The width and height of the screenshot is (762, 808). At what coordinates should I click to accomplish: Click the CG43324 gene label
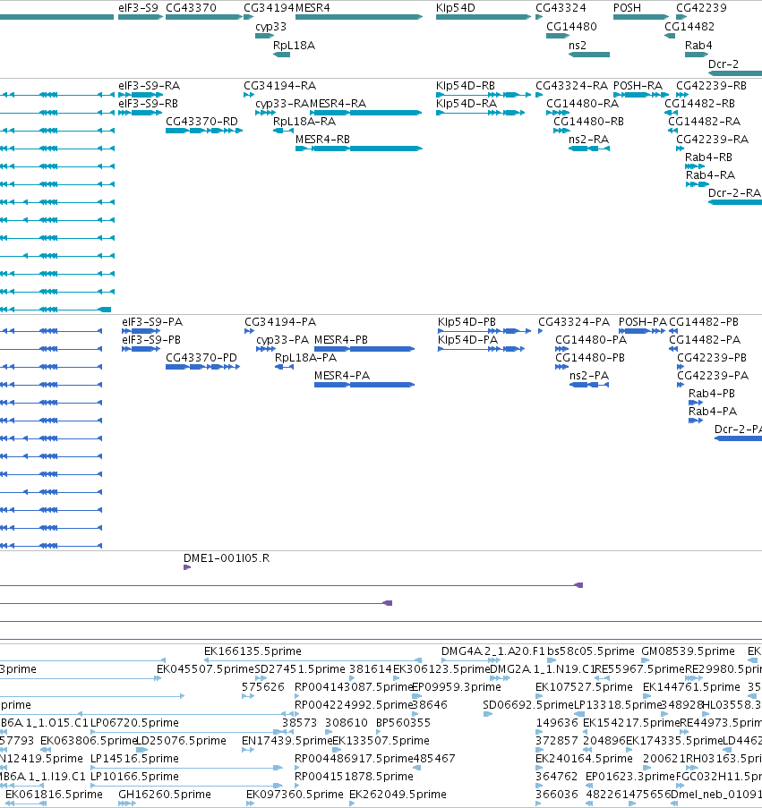[561, 8]
